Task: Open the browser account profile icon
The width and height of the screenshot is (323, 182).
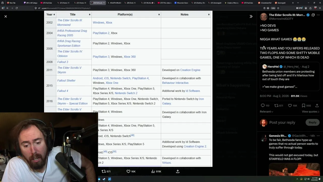Action: click(306, 8)
